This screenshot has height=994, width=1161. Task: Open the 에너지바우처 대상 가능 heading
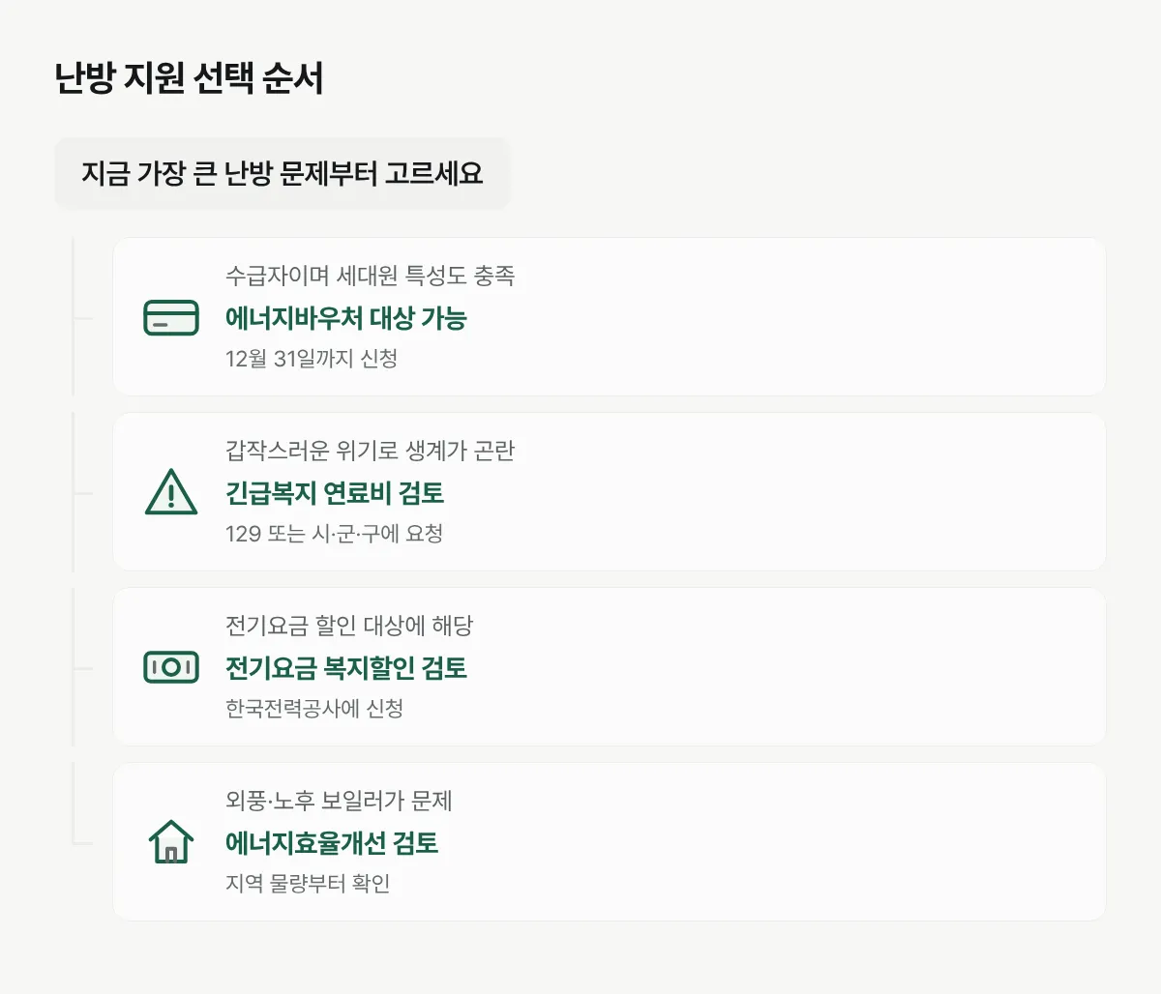pos(346,318)
